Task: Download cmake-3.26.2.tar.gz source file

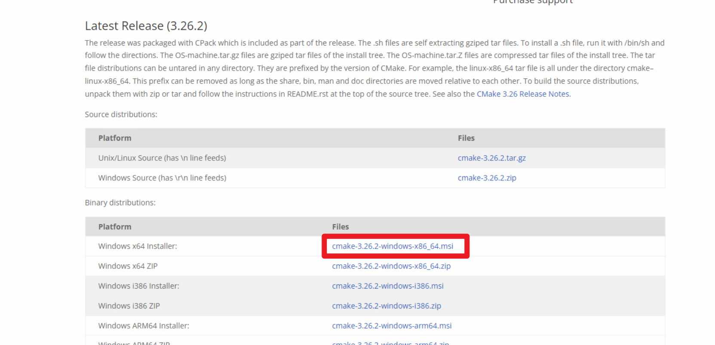Action: (491, 158)
